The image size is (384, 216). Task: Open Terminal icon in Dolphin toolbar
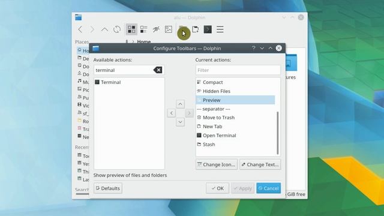coord(208,29)
